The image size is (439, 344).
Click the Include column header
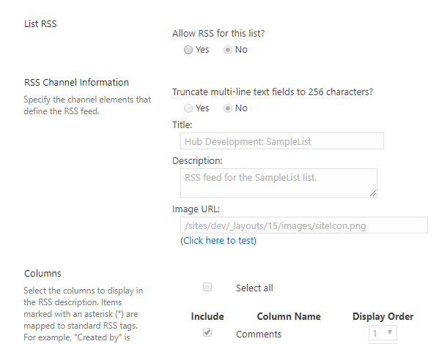207,317
